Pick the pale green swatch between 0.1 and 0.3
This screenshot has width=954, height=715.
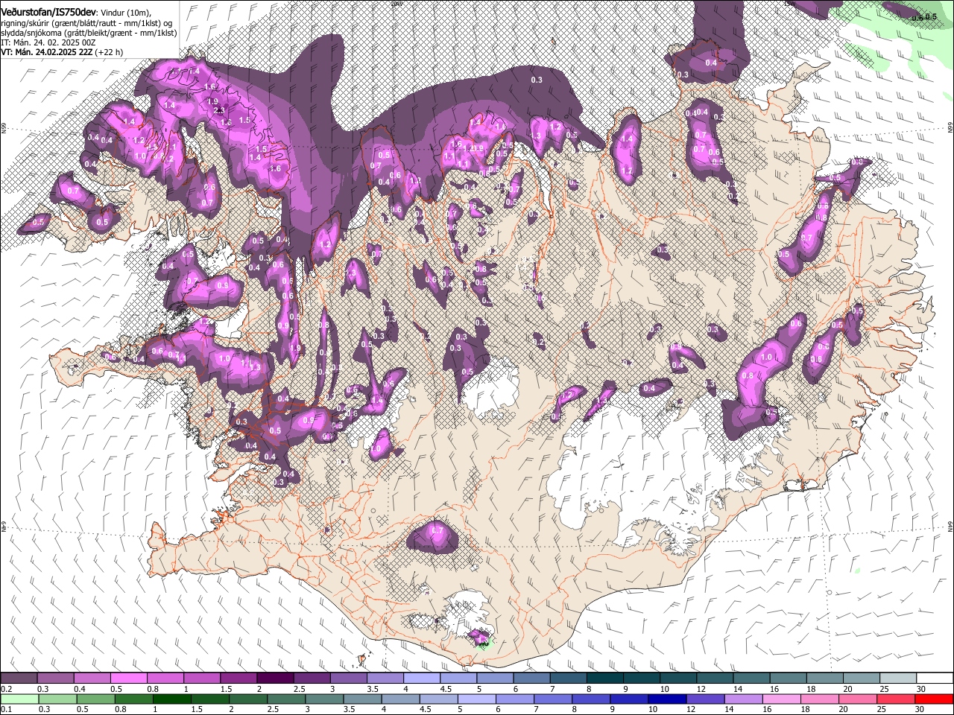click(x=19, y=699)
